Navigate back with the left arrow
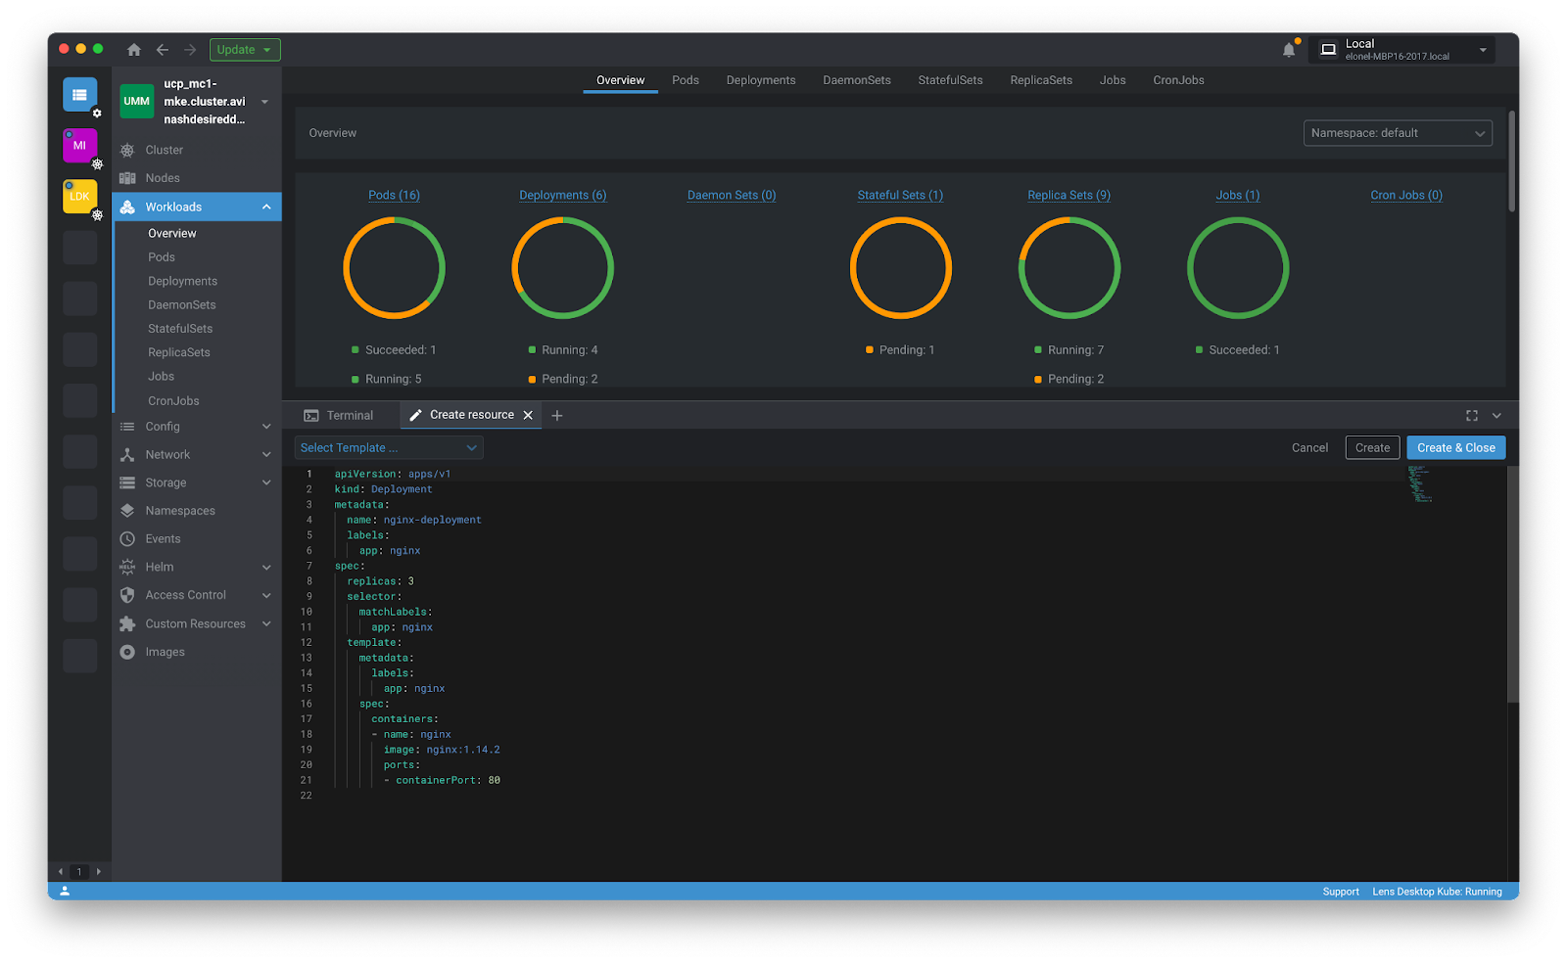 point(163,50)
